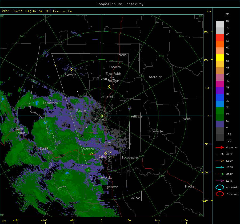Click the Lake Louise label

[x=21, y=131]
